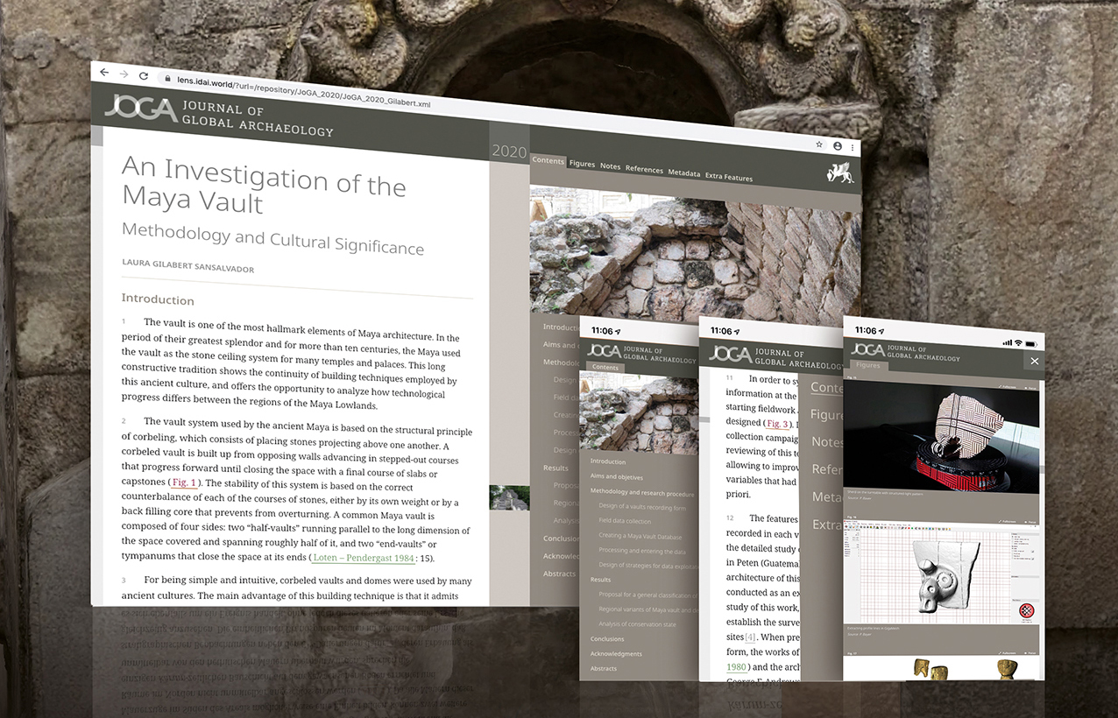The height and width of the screenshot is (718, 1118).
Task: Click the 2020 year label in browser header
Action: [509, 151]
